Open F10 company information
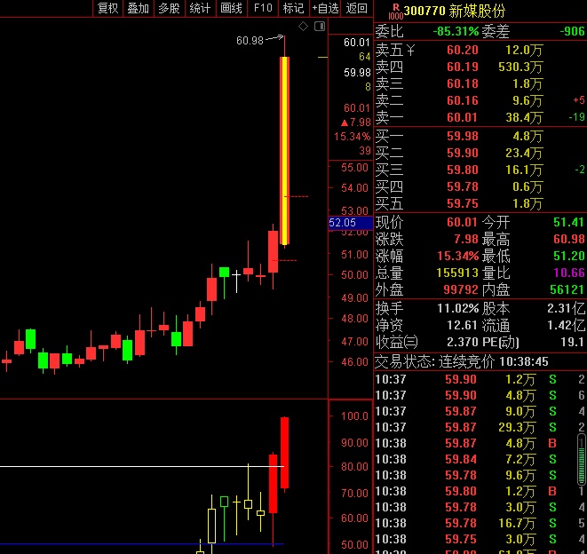Viewport: 587px width, 554px height. pos(263,8)
